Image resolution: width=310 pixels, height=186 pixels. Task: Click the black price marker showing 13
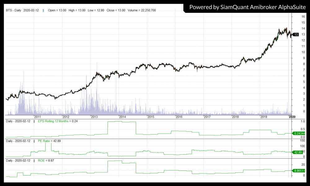pos(295,34)
